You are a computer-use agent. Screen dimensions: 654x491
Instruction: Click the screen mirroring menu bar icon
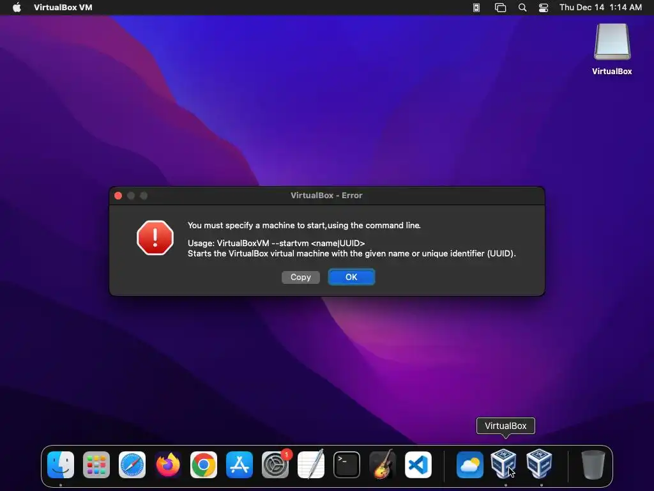point(500,8)
